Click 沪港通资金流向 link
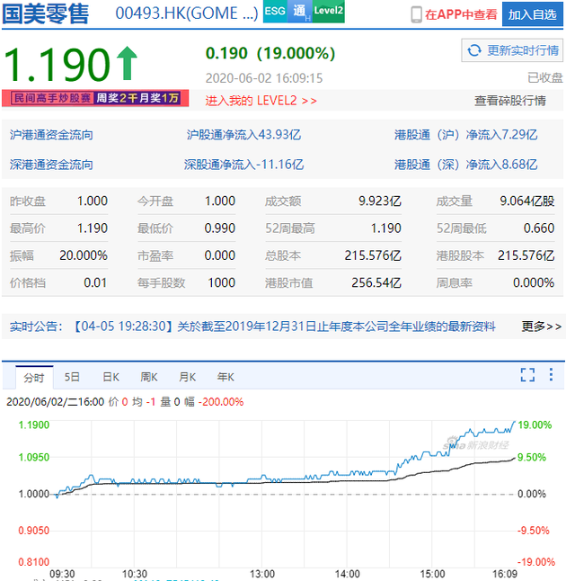The width and height of the screenshot is (566, 581). click(51, 135)
